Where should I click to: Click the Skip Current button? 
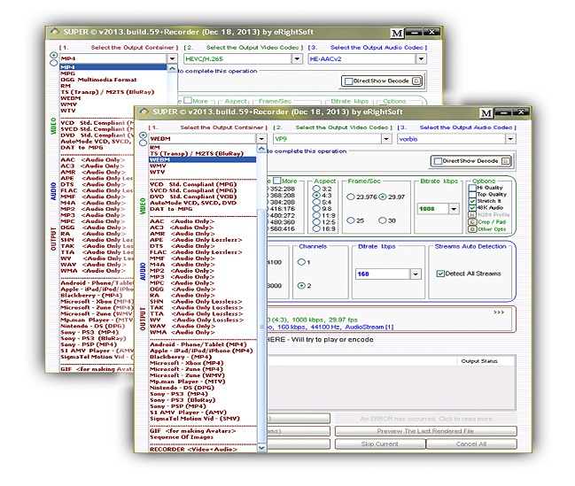[x=380, y=444]
